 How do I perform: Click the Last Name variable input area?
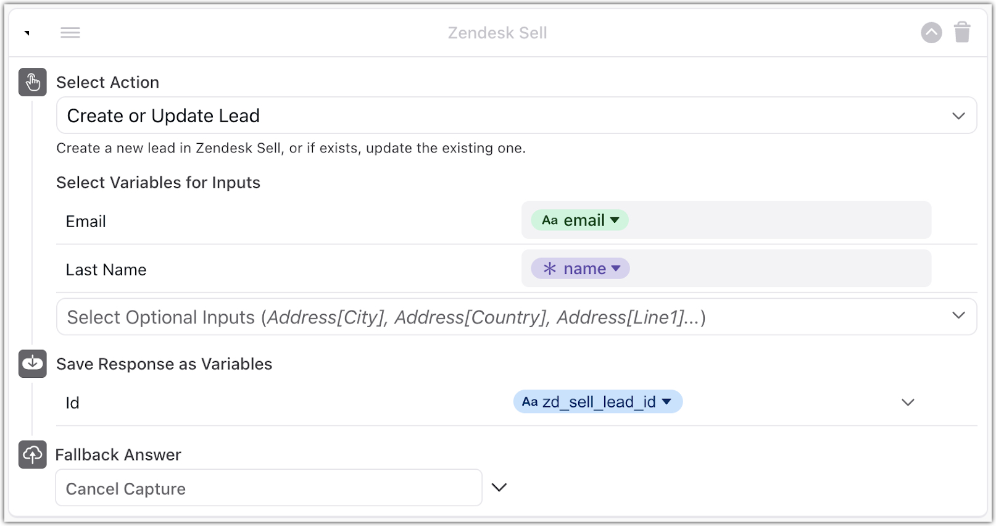(778, 269)
